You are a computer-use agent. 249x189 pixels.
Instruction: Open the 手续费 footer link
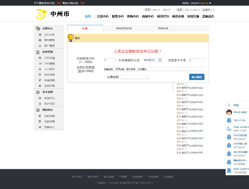click(123, 177)
